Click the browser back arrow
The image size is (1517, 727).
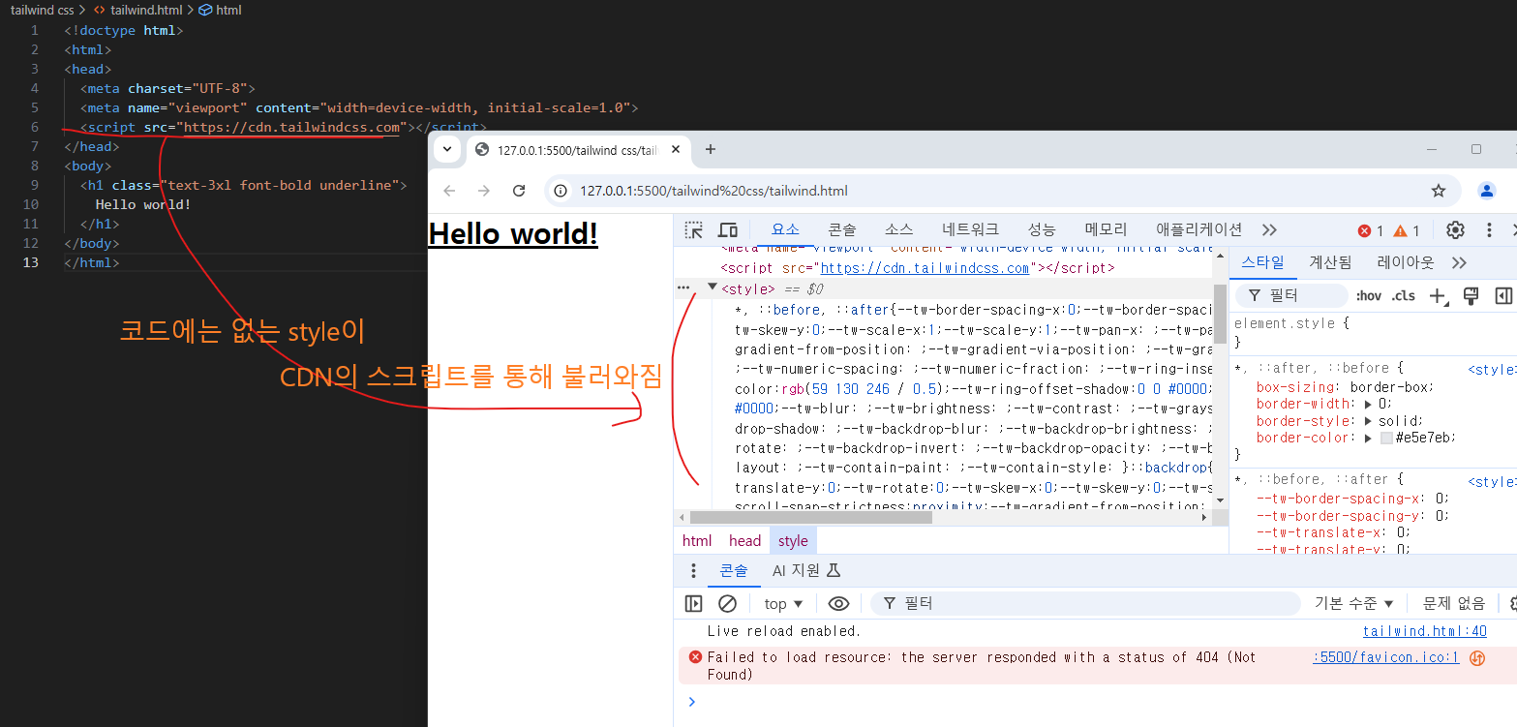click(449, 191)
